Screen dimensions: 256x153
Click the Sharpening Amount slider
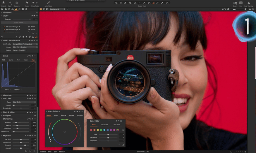tap(21, 122)
